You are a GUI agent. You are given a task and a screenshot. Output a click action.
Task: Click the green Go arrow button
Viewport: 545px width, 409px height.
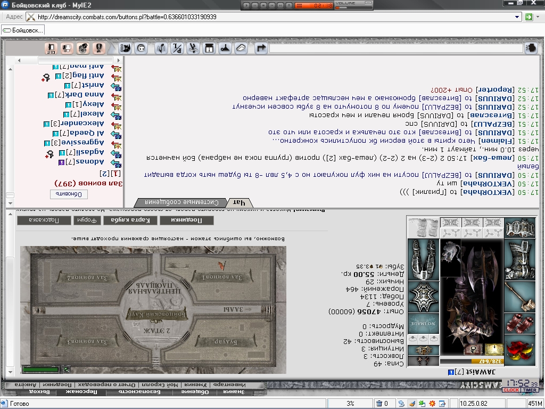point(529,17)
